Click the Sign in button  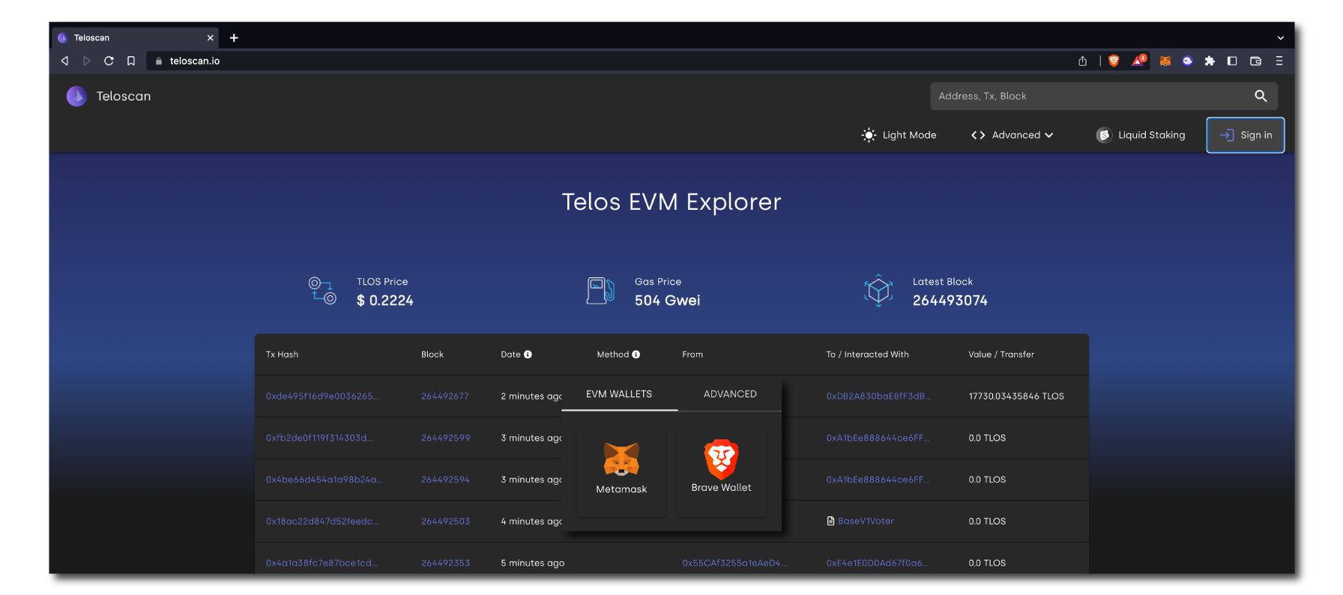pos(1246,135)
